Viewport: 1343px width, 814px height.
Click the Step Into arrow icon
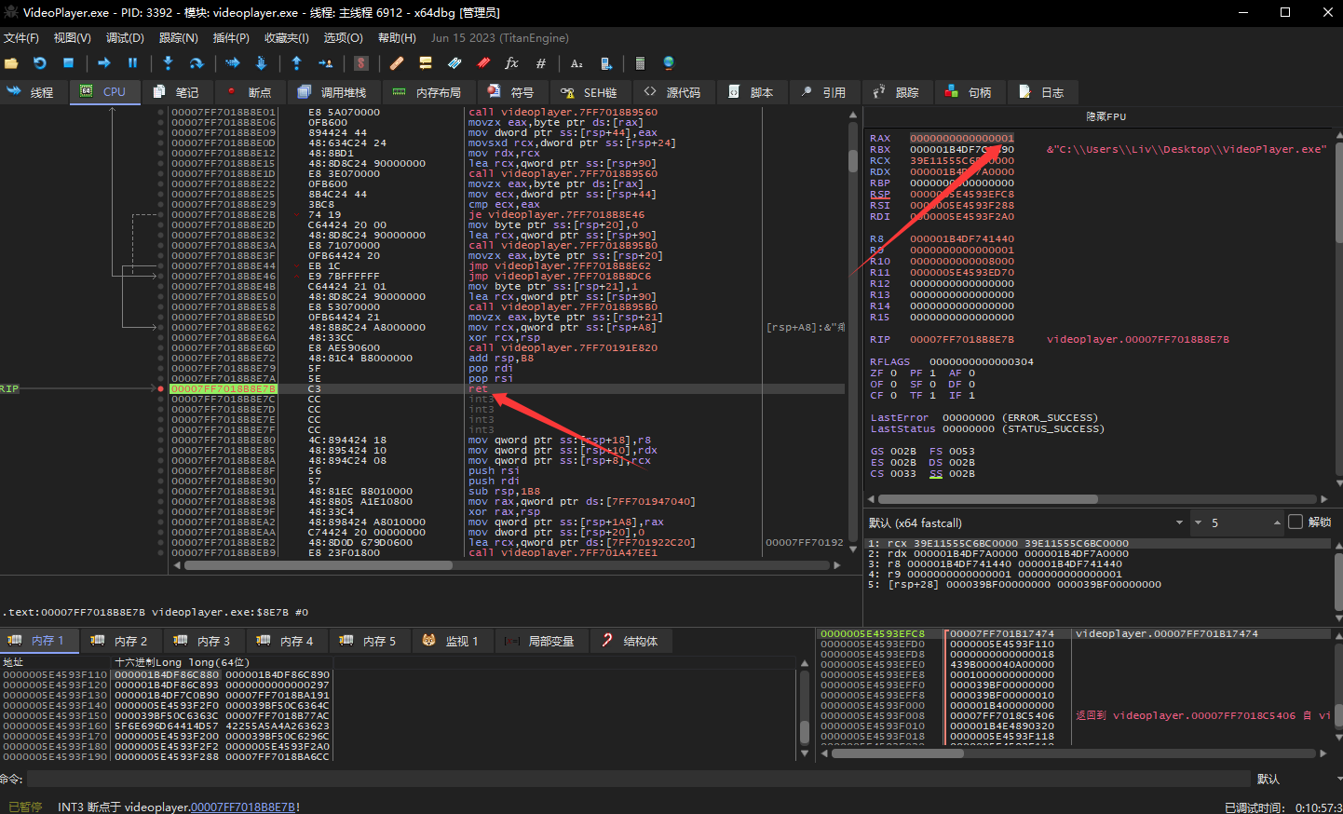[168, 63]
